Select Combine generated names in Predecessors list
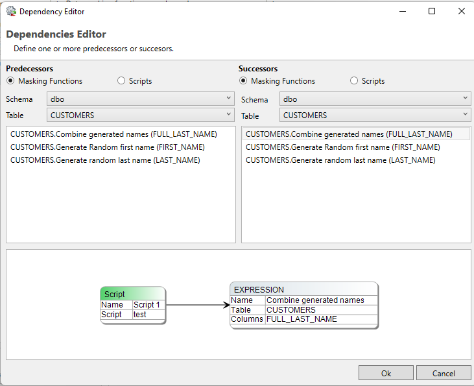This screenshot has height=386, width=474. [113, 134]
